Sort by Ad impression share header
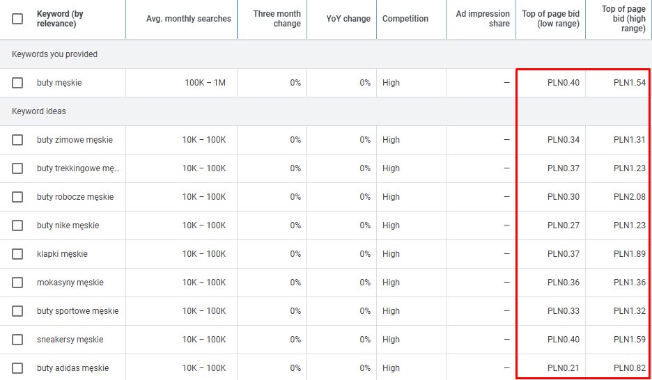The width and height of the screenshot is (652, 380). click(x=483, y=19)
